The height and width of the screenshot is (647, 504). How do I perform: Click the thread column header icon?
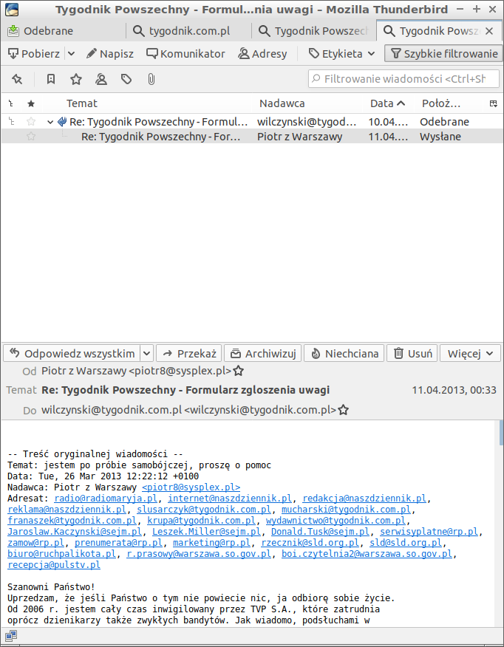11,103
